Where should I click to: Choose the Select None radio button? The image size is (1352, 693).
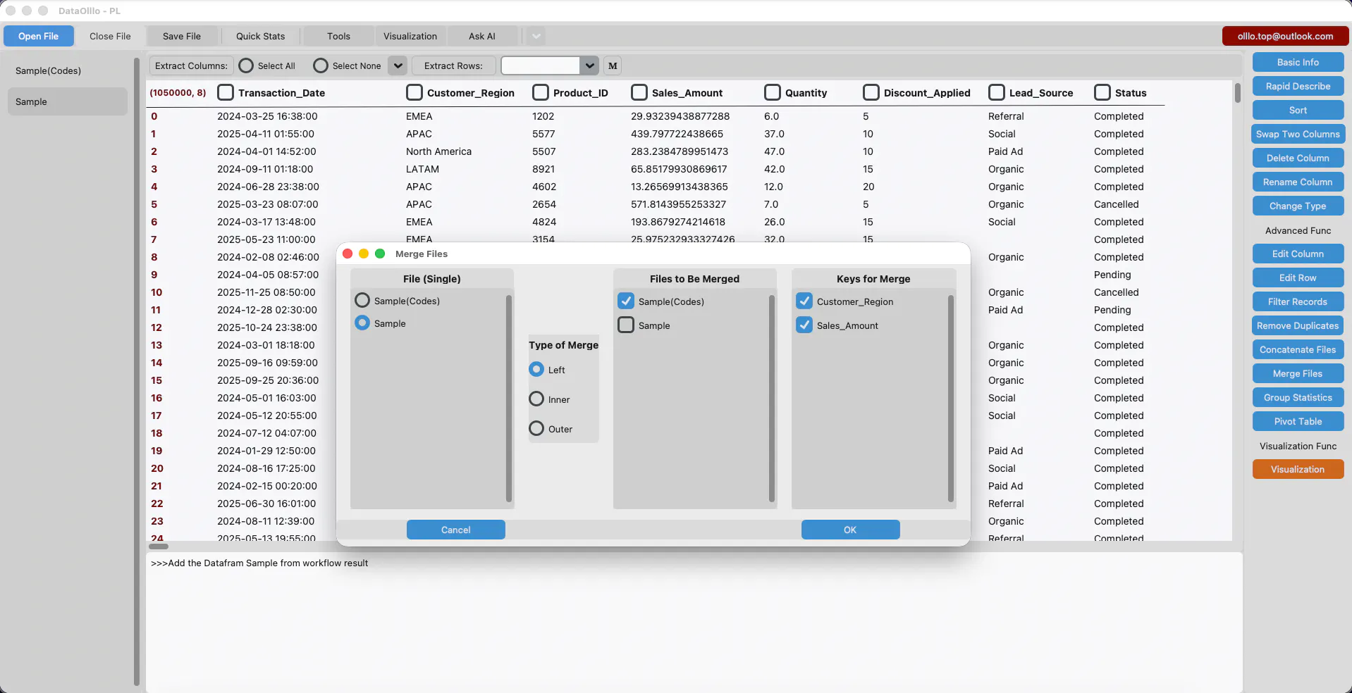[321, 65]
